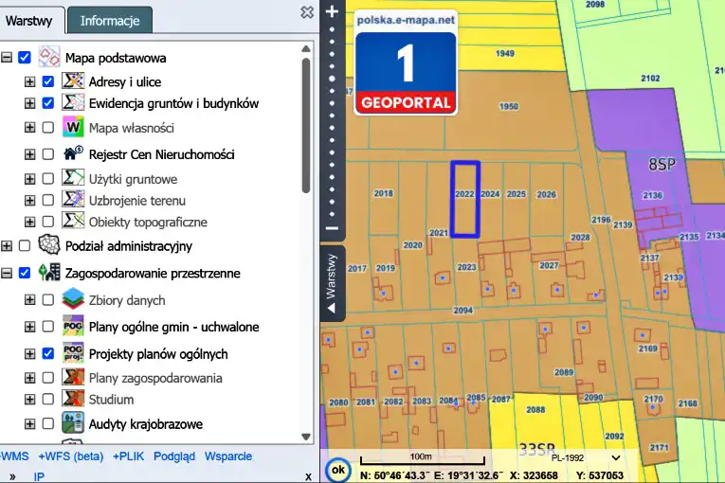Click the Zbiory danych stacked layers icon
Image resolution: width=725 pixels, height=483 pixels.
point(73,299)
